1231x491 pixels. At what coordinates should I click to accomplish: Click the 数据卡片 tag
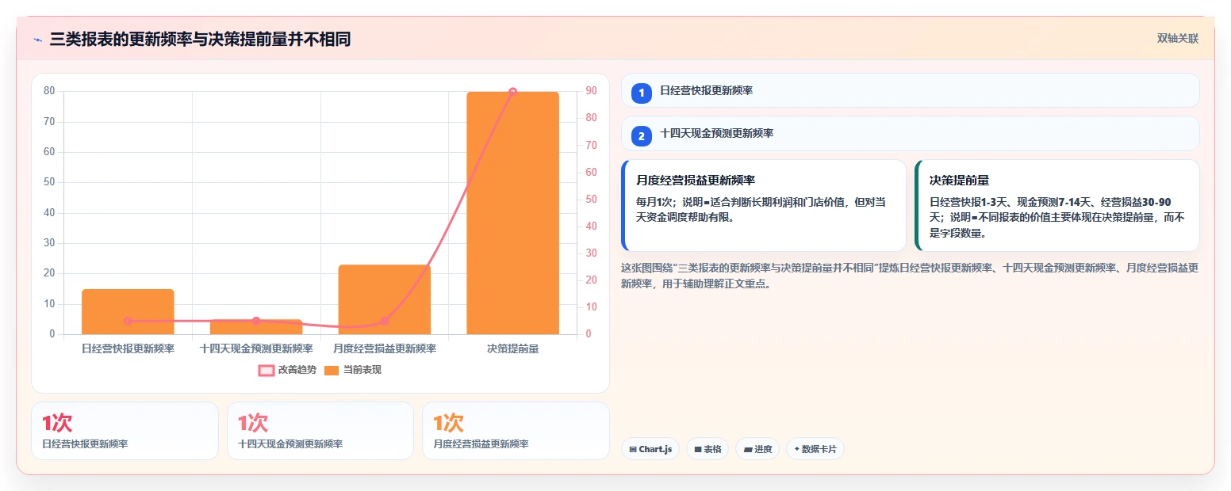[815, 449]
